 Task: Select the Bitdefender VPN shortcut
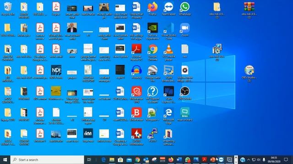point(136,95)
